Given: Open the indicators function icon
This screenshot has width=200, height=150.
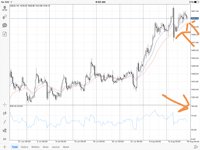Looking at the screenshot, I should tap(5, 122).
